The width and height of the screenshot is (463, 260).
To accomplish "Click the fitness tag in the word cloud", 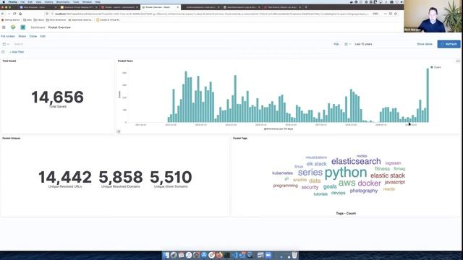I will [382, 169].
